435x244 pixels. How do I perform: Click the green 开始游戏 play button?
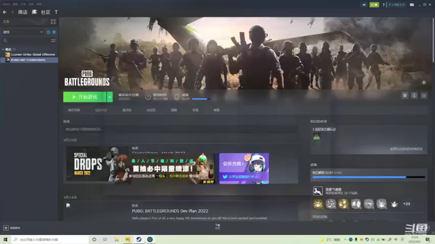tap(85, 97)
